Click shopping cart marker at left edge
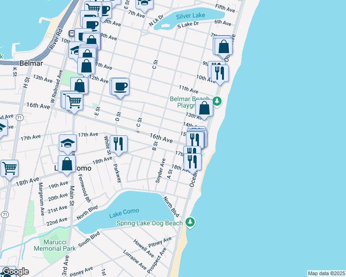The width and height of the screenshot is (346, 277). pyautogui.click(x=9, y=168)
